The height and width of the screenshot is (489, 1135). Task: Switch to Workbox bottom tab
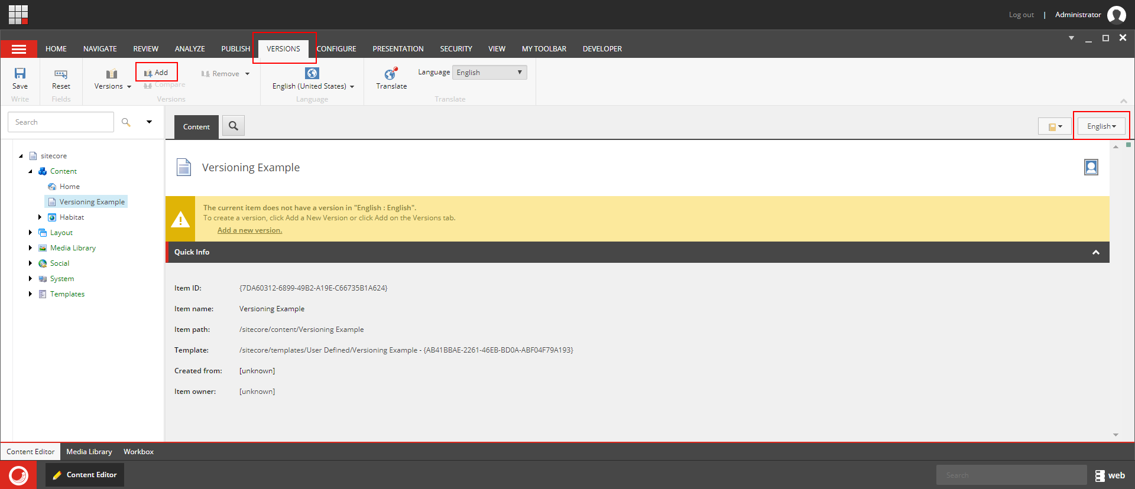pos(138,452)
